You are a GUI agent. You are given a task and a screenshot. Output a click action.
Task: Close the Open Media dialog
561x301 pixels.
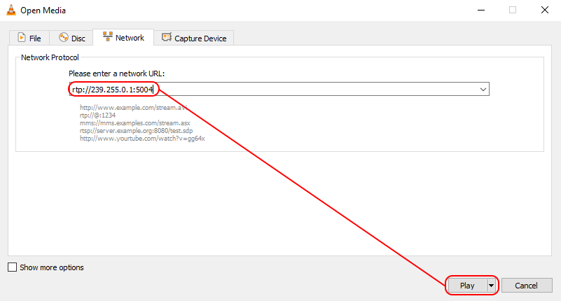point(545,10)
